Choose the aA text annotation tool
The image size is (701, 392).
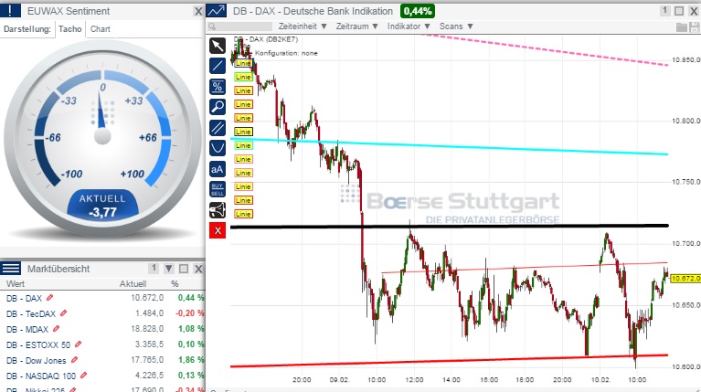218,169
